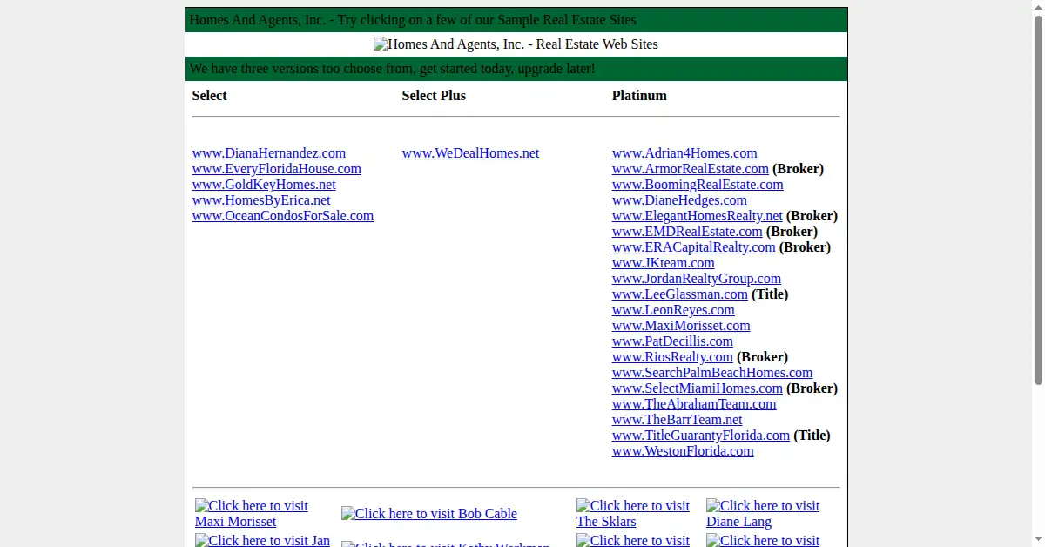Visit www.TheBarrTeam.net
This screenshot has width=1045, height=547.
point(678,420)
